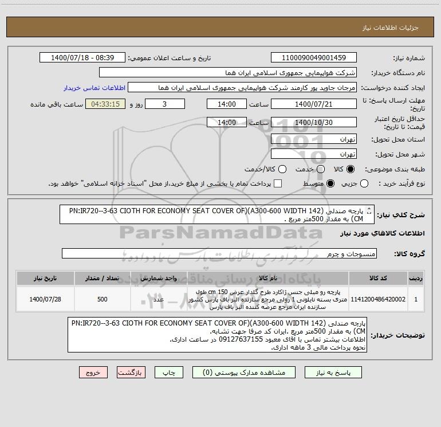
Task: Click the buyer notes text box
Action: (217, 335)
